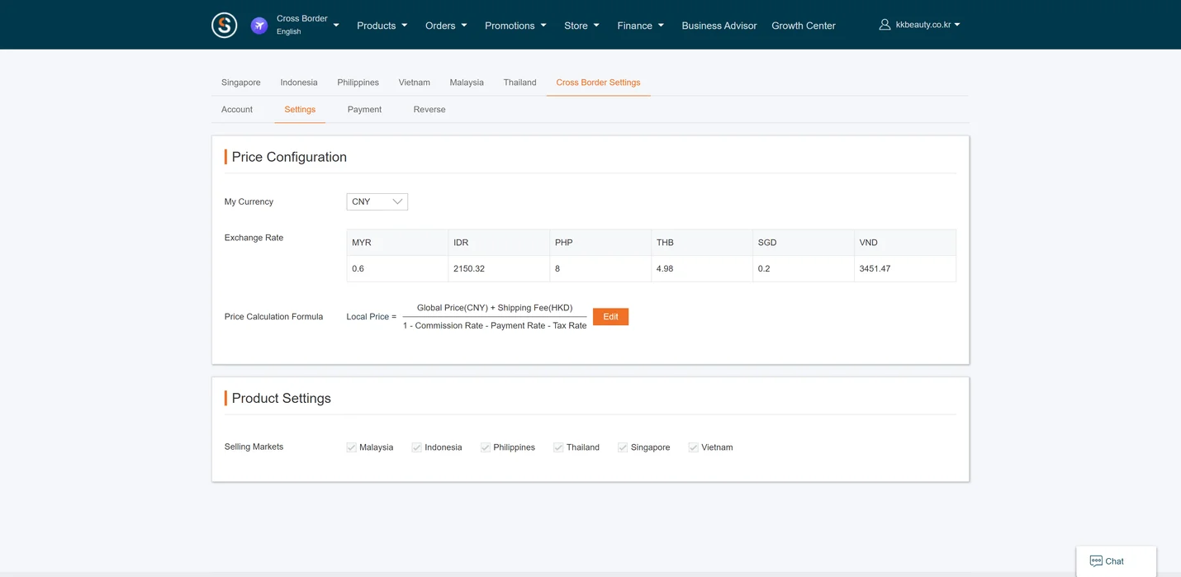Toggle the Vietnam selling market checkbox
The image size is (1181, 577).
pyautogui.click(x=694, y=447)
